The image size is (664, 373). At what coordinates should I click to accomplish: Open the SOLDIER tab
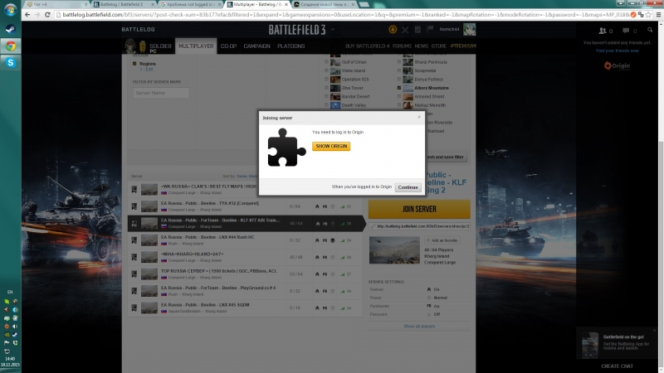[160, 46]
